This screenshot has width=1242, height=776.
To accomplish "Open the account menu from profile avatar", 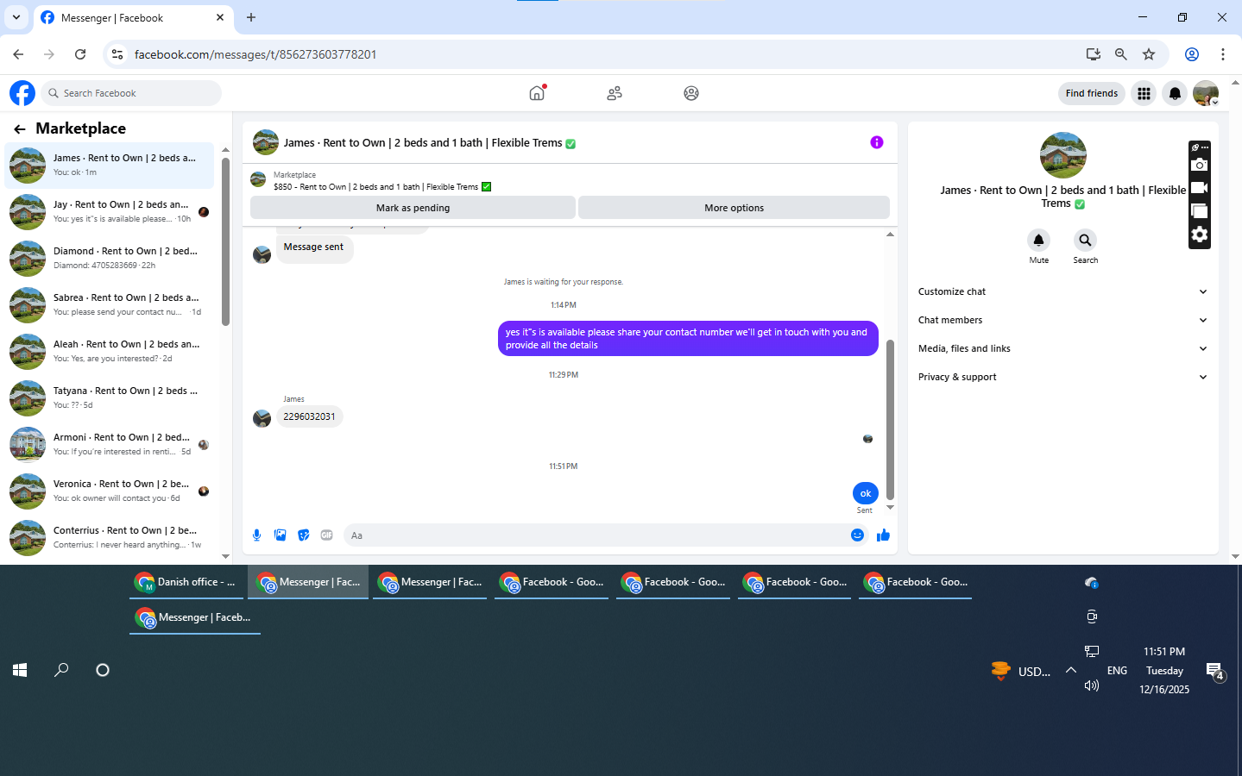I will coord(1206,93).
